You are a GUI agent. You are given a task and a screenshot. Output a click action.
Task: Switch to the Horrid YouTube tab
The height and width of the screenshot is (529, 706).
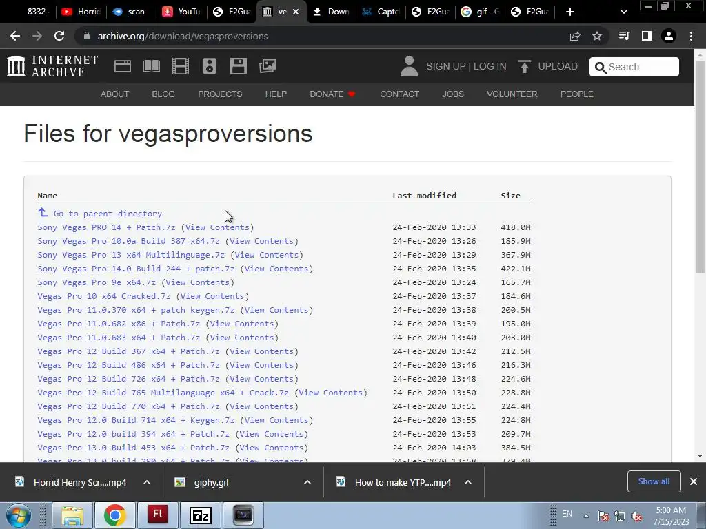coord(81,12)
